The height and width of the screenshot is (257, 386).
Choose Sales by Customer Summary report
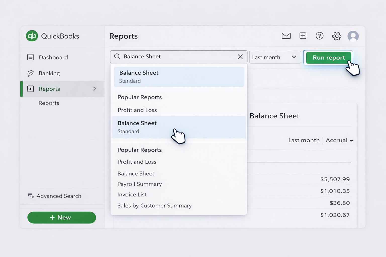click(154, 206)
